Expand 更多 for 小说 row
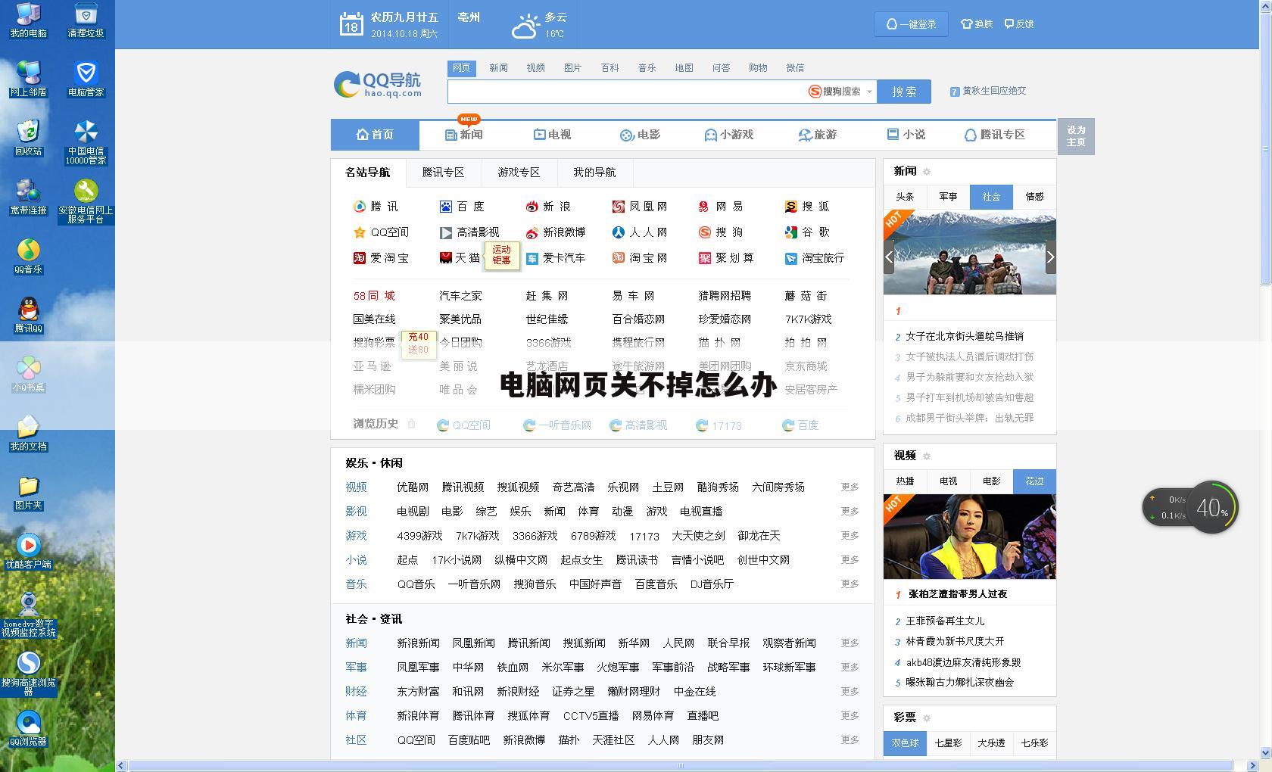The image size is (1272, 772). [850, 560]
